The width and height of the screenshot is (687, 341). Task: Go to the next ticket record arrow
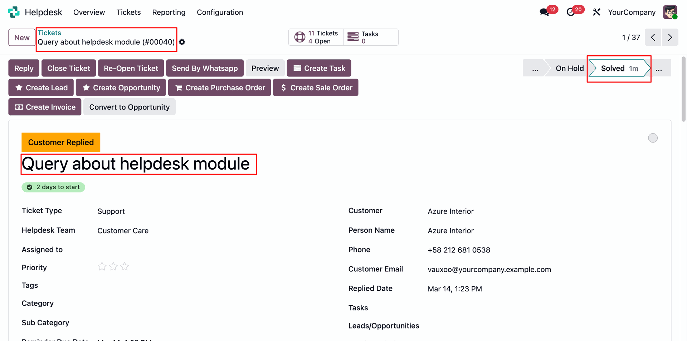click(670, 37)
